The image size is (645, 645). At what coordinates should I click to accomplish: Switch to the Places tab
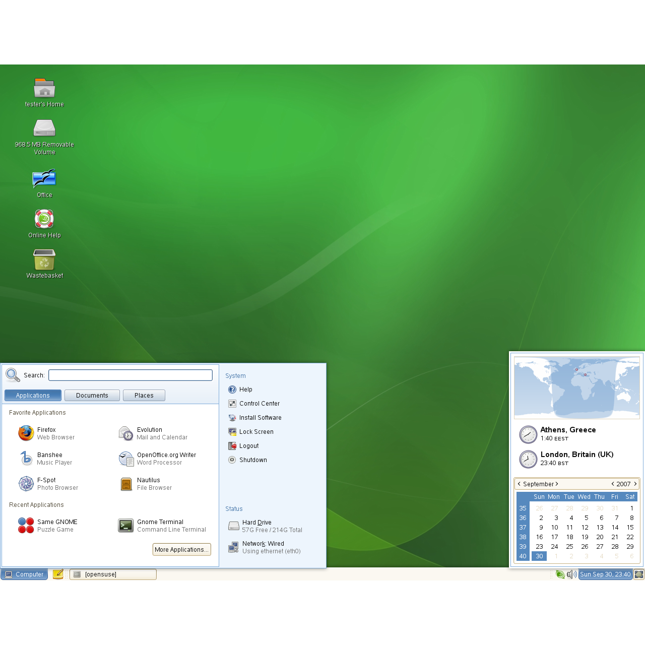tap(144, 395)
